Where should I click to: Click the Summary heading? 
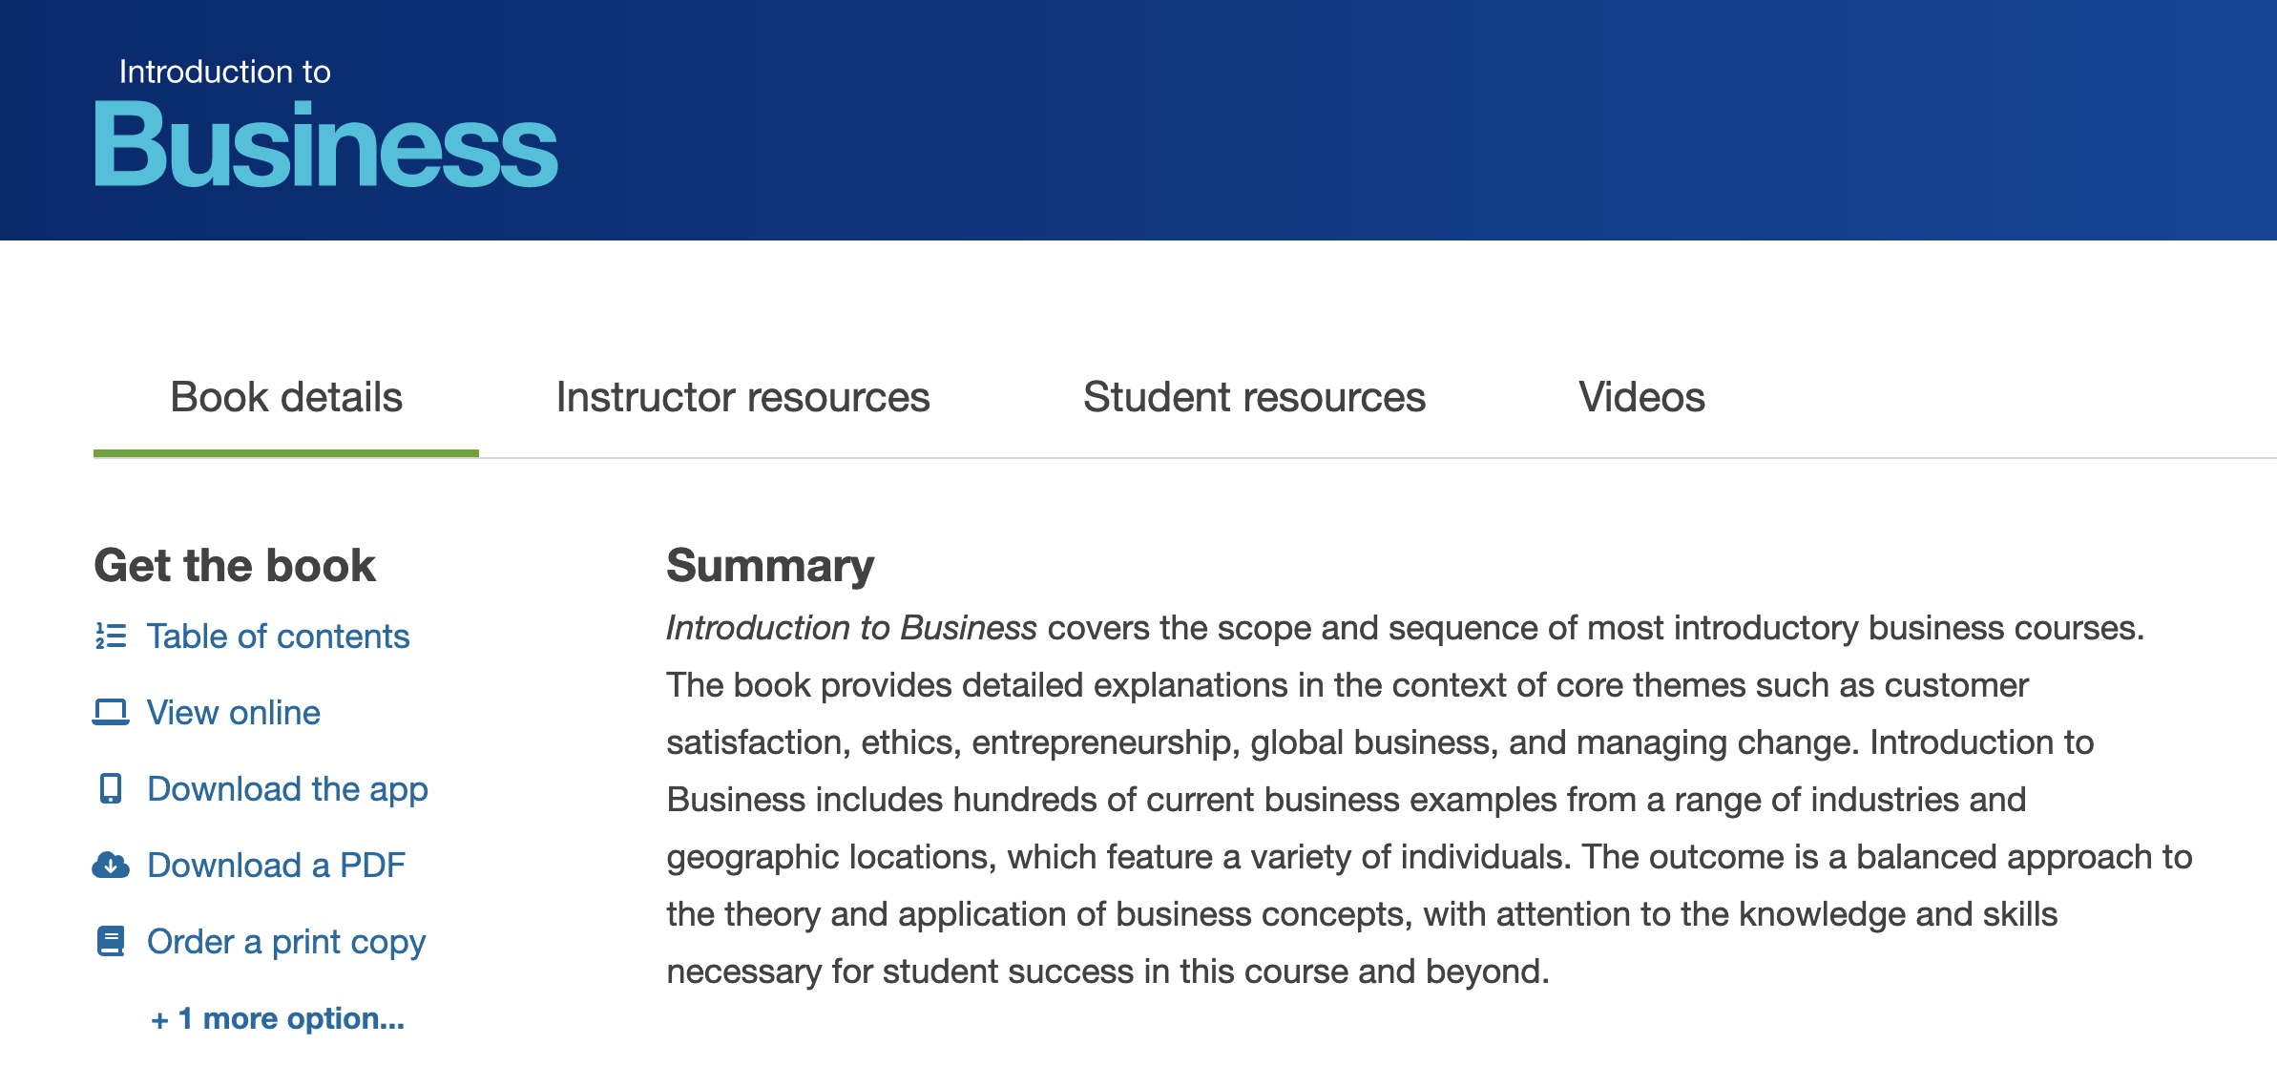coord(770,565)
